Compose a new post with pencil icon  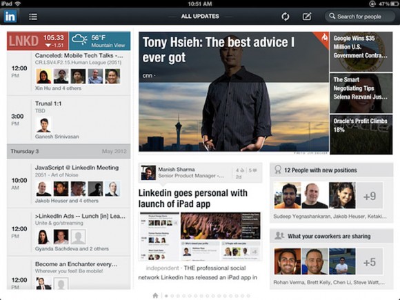pos(307,17)
